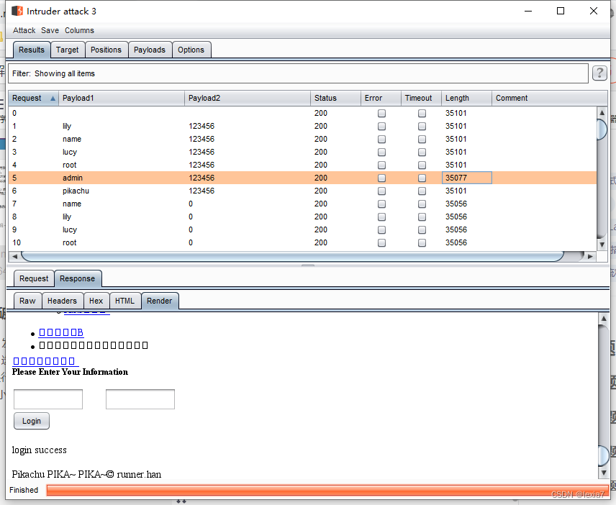Toggle Error checkbox in request 7 name row
This screenshot has width=616, height=505.
point(381,204)
